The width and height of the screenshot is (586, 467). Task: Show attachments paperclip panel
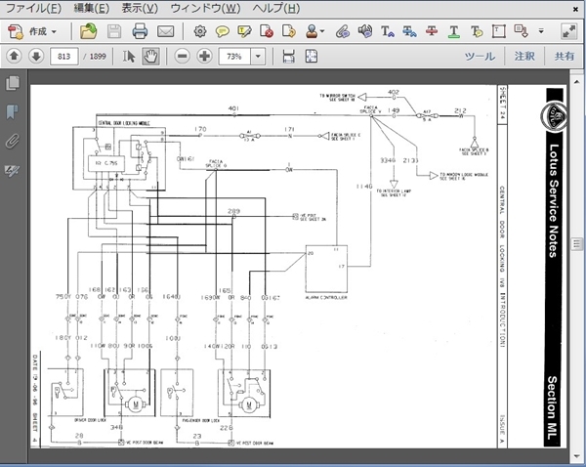point(13,142)
